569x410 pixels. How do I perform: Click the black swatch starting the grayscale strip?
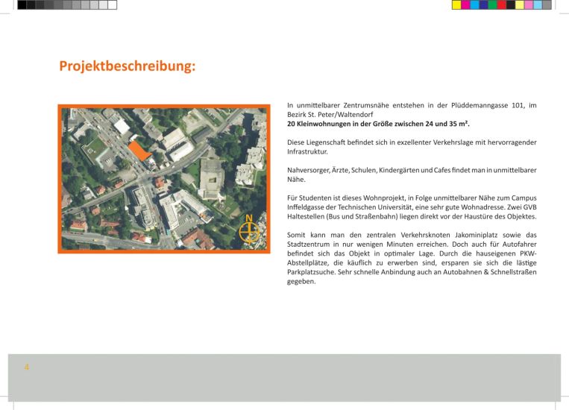[22, 4]
